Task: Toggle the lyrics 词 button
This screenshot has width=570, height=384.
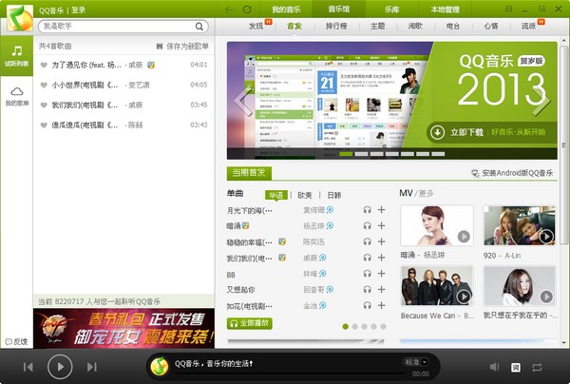Action: tap(516, 367)
